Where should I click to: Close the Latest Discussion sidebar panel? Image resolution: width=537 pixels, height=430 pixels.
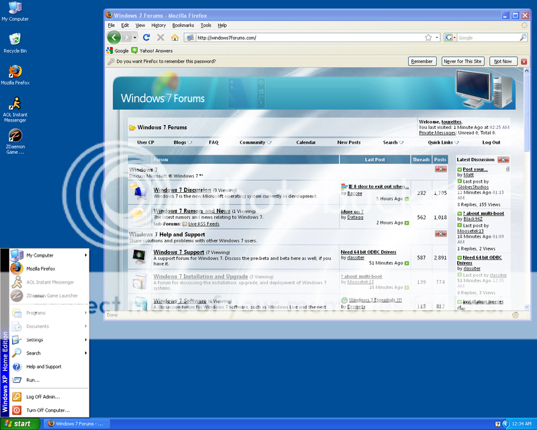[503, 160]
